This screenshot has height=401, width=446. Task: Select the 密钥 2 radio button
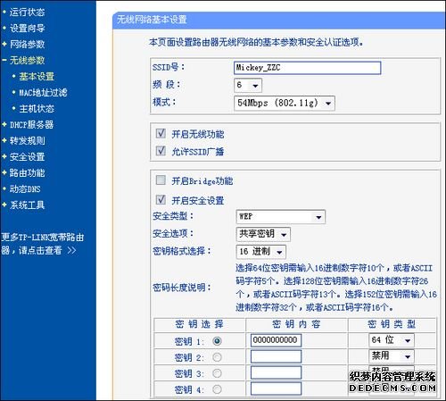pyautogui.click(x=217, y=357)
